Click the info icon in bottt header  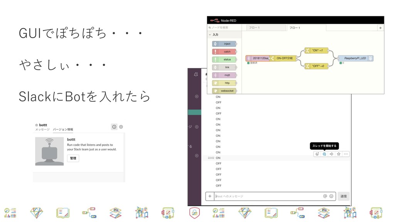point(114,127)
